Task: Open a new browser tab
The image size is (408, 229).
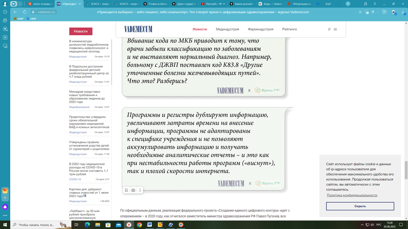Action: (x=348, y=4)
